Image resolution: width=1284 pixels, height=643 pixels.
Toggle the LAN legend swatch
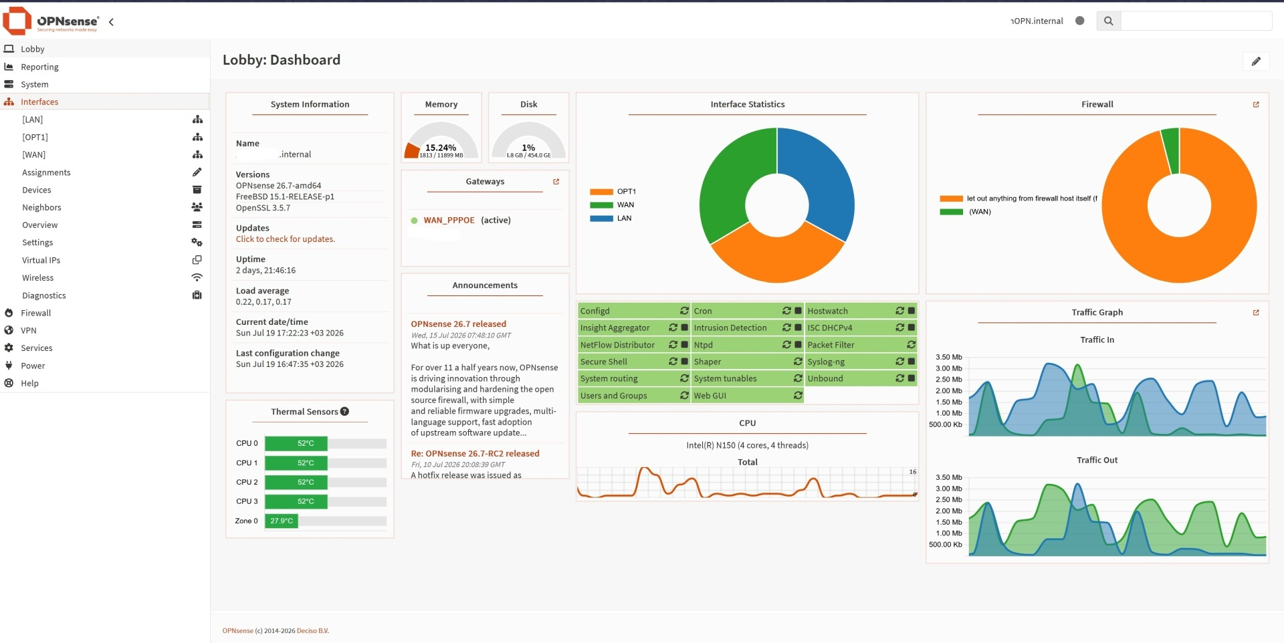(601, 219)
